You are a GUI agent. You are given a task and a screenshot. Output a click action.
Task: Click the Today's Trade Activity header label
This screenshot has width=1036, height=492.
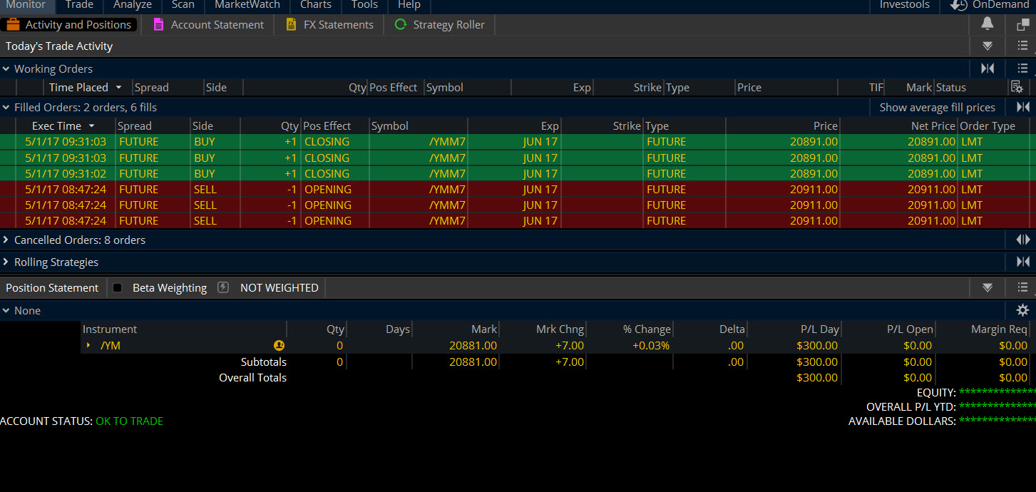pos(59,46)
